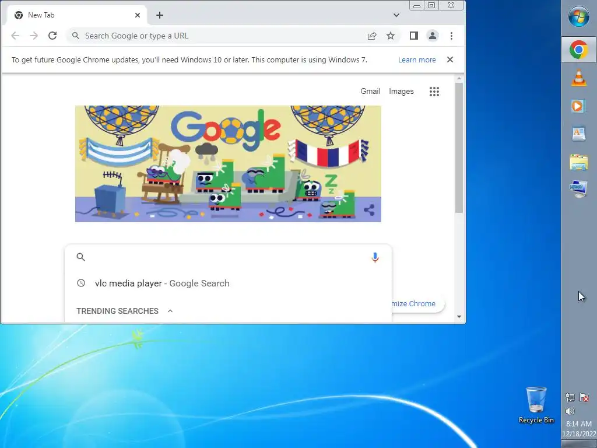The height and width of the screenshot is (448, 597).
Task: Open the tab search dropdown arrow
Action: point(396,15)
